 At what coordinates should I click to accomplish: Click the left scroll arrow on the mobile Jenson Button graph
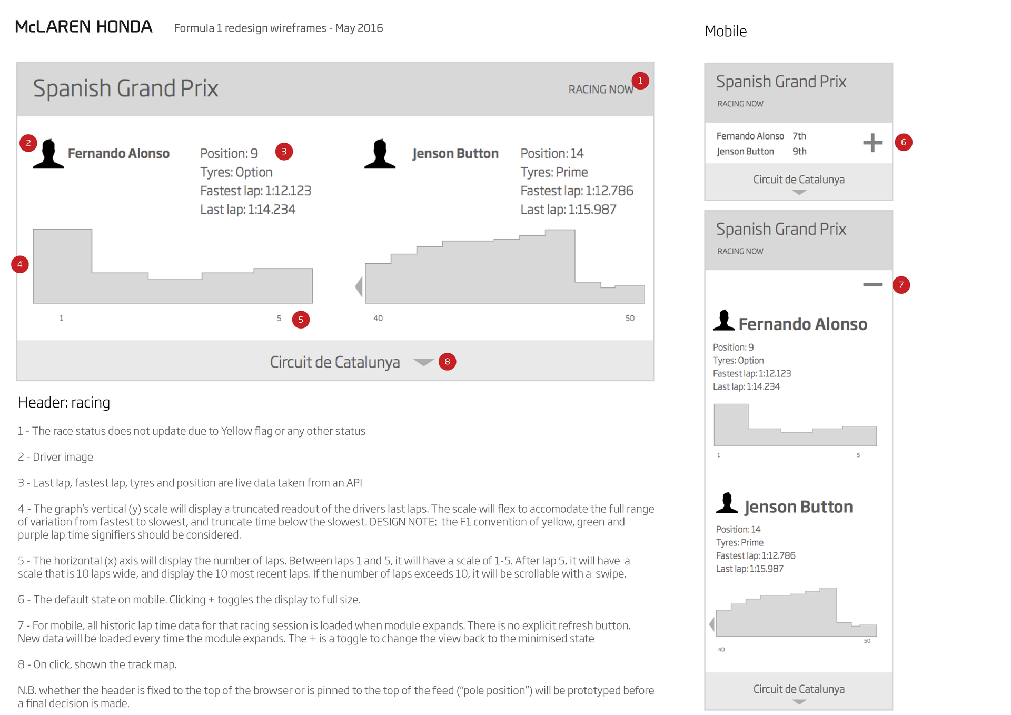click(712, 625)
